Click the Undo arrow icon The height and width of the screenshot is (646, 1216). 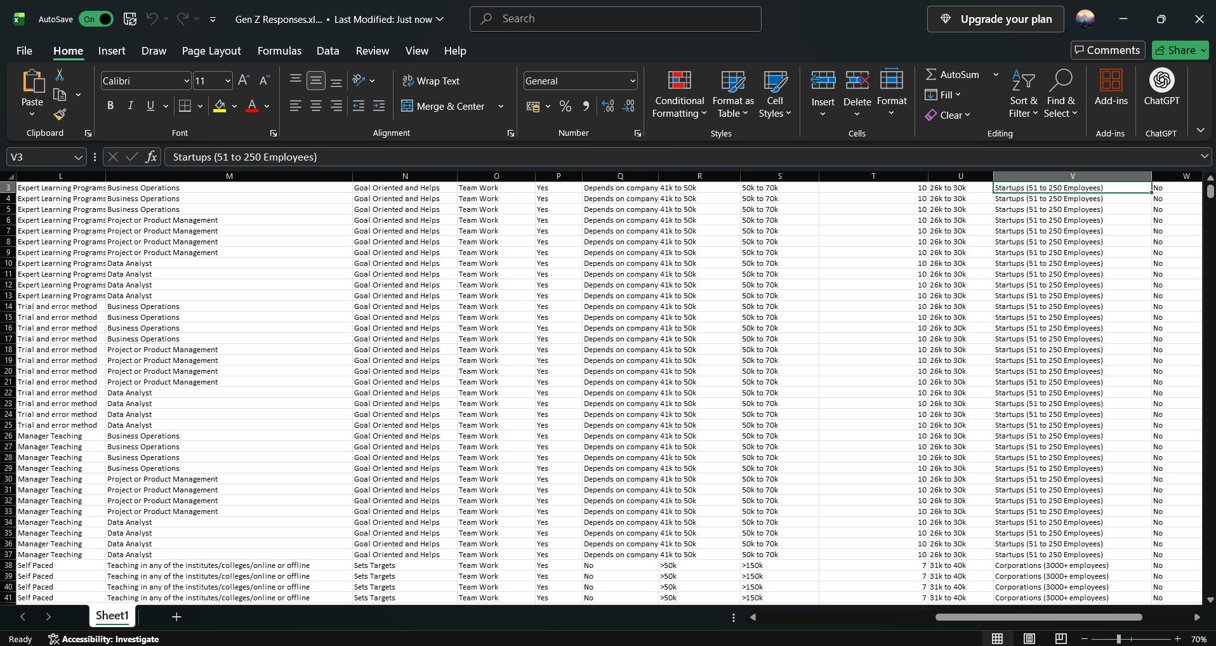[152, 19]
